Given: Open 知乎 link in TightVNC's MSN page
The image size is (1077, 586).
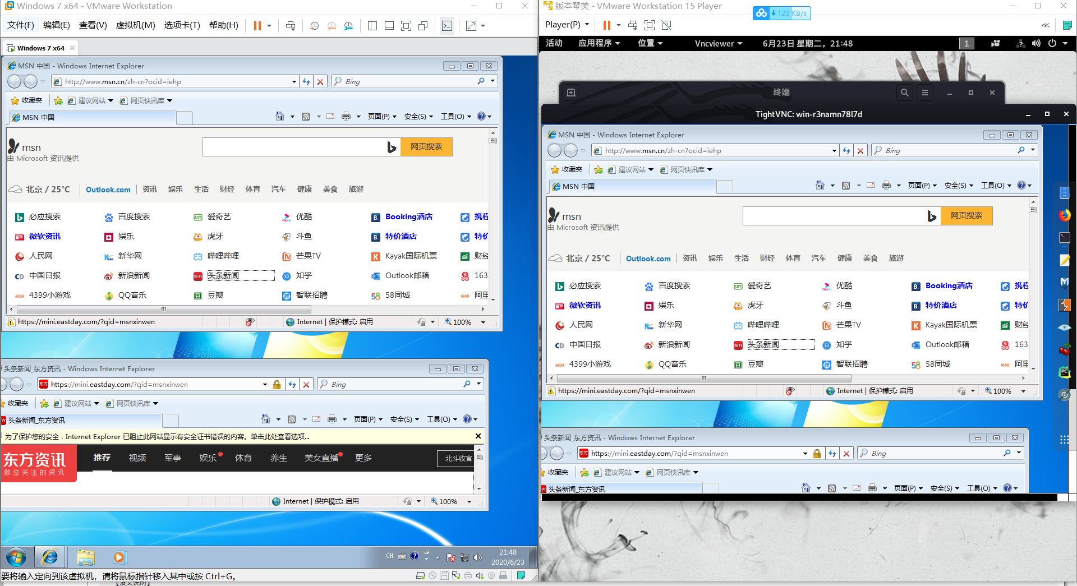Looking at the screenshot, I should [844, 345].
